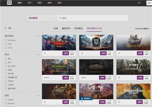Open the sort order dropdown 近期热门
The height and width of the screenshot is (107, 152).
(146, 29)
